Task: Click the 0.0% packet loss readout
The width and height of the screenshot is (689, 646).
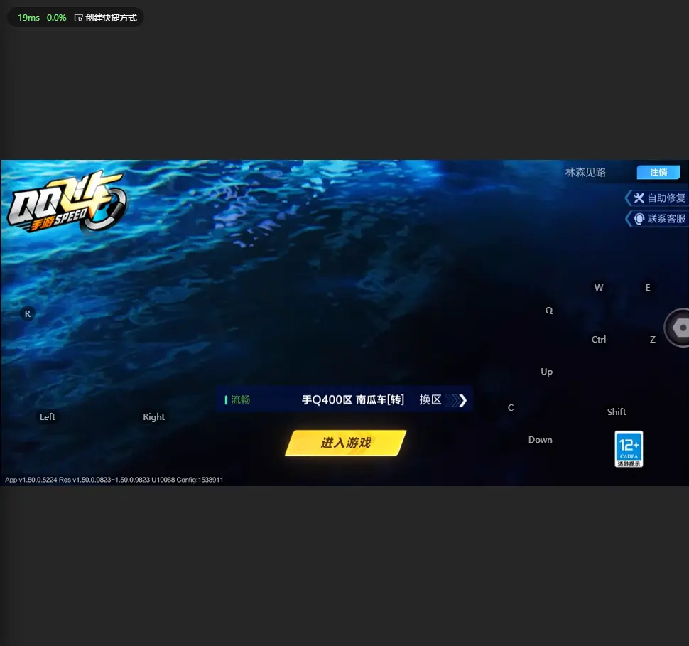Action: (56, 18)
